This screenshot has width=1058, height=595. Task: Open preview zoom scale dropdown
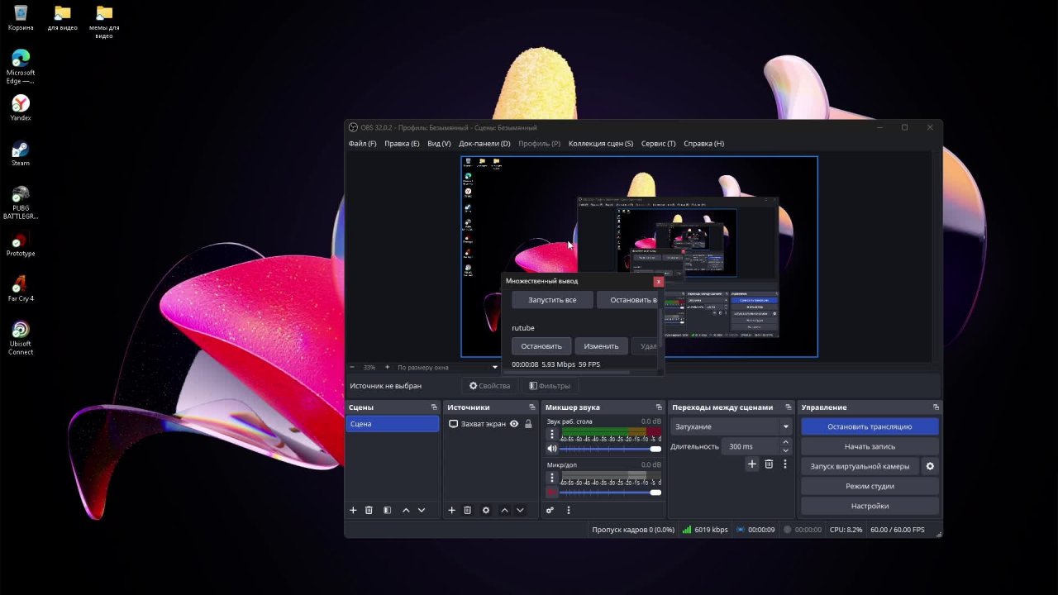click(446, 367)
